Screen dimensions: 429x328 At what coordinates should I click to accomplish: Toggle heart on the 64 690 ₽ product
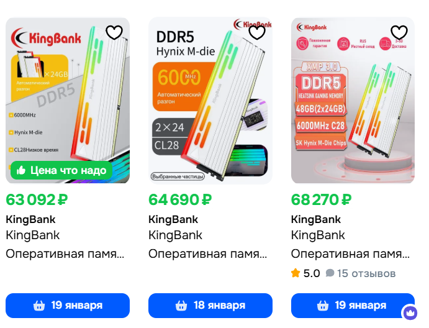pyautogui.click(x=257, y=32)
